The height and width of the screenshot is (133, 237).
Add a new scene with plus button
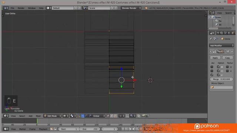112,8
